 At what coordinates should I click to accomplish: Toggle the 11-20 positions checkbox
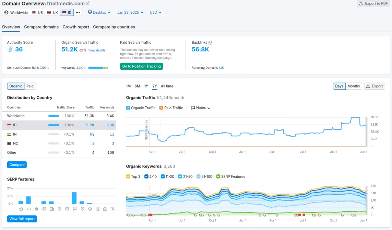pyautogui.click(x=163, y=176)
